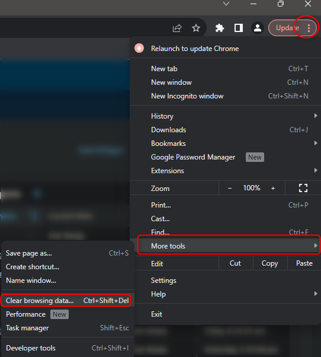Click the Copy button in Edit row
The image size is (321, 357).
pyautogui.click(x=270, y=263)
